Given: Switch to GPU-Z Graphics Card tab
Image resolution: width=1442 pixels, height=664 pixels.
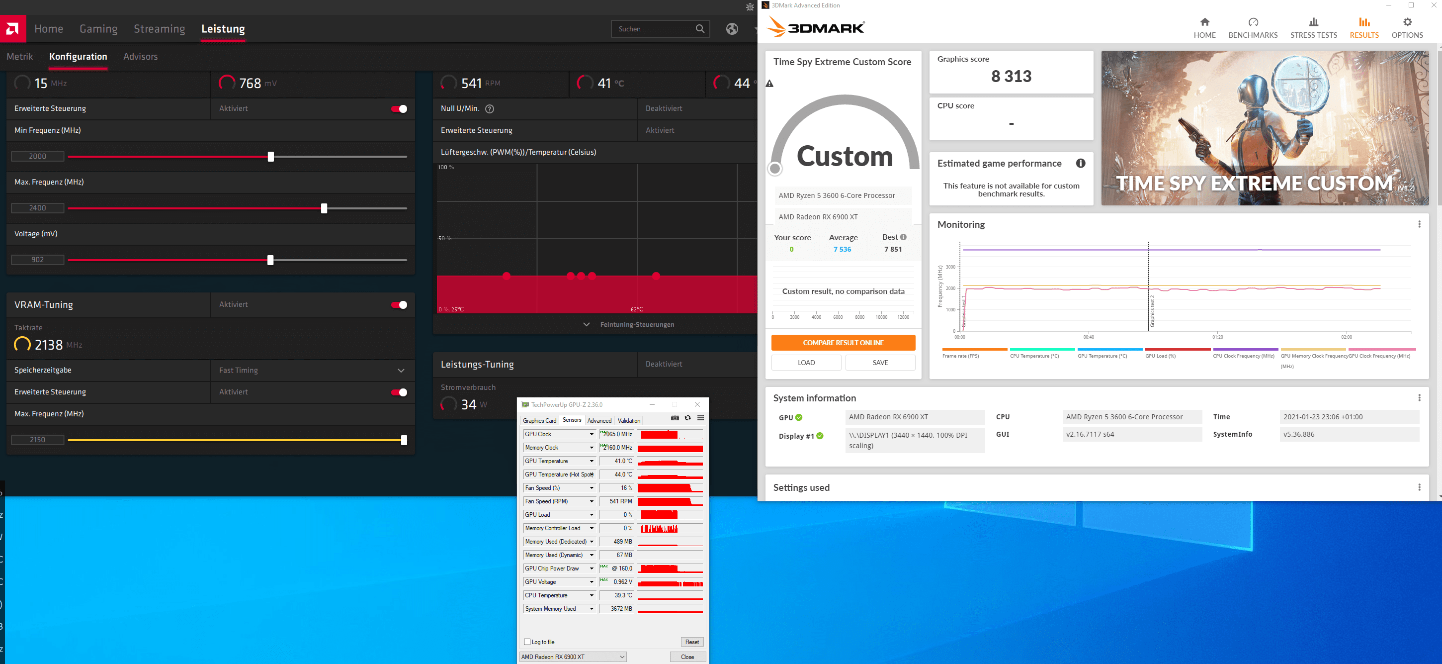Looking at the screenshot, I should point(540,420).
